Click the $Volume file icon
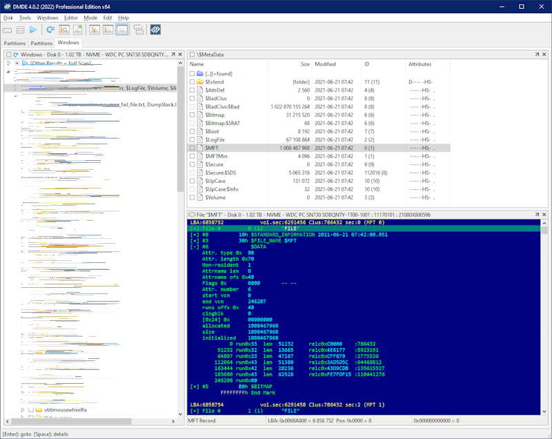 pyautogui.click(x=199, y=197)
